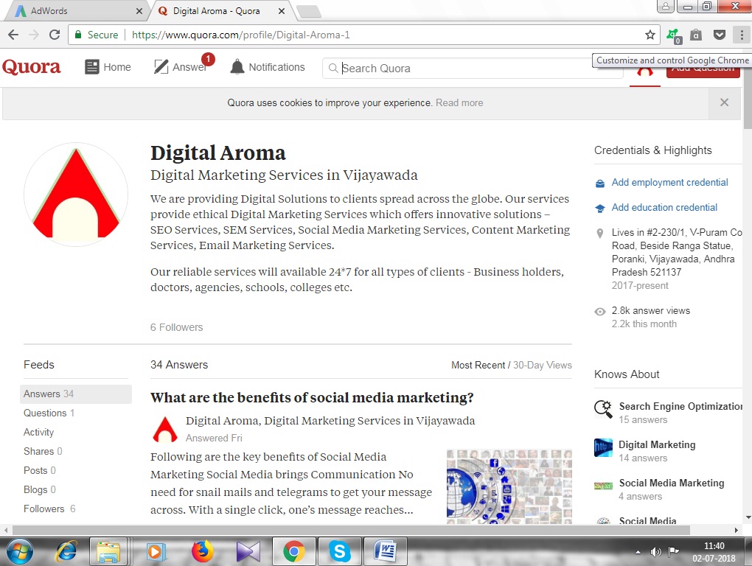Reload the current page
Viewport: 752px width, 566px height.
[x=55, y=35]
